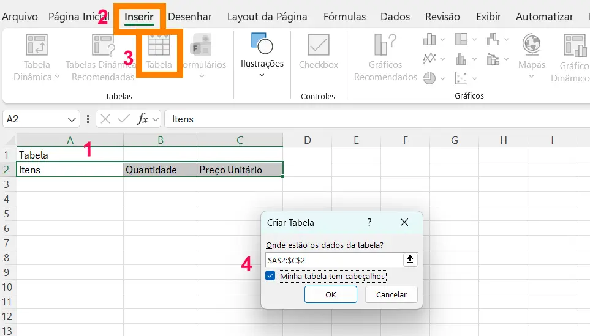Select column H header
The height and width of the screenshot is (336, 590).
click(503, 141)
